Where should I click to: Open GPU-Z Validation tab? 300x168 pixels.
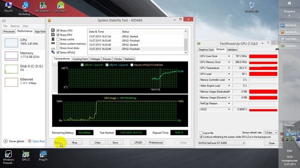coord(232,49)
